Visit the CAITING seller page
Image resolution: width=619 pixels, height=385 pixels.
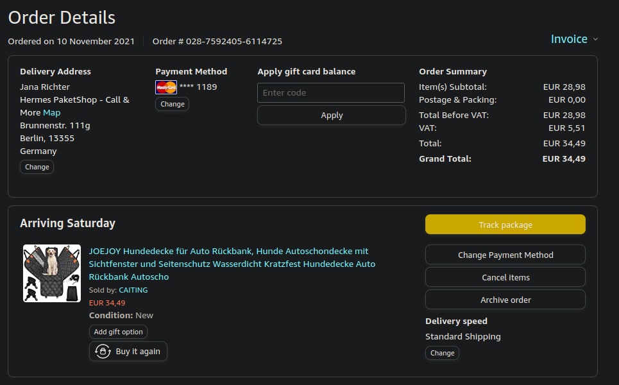click(133, 290)
